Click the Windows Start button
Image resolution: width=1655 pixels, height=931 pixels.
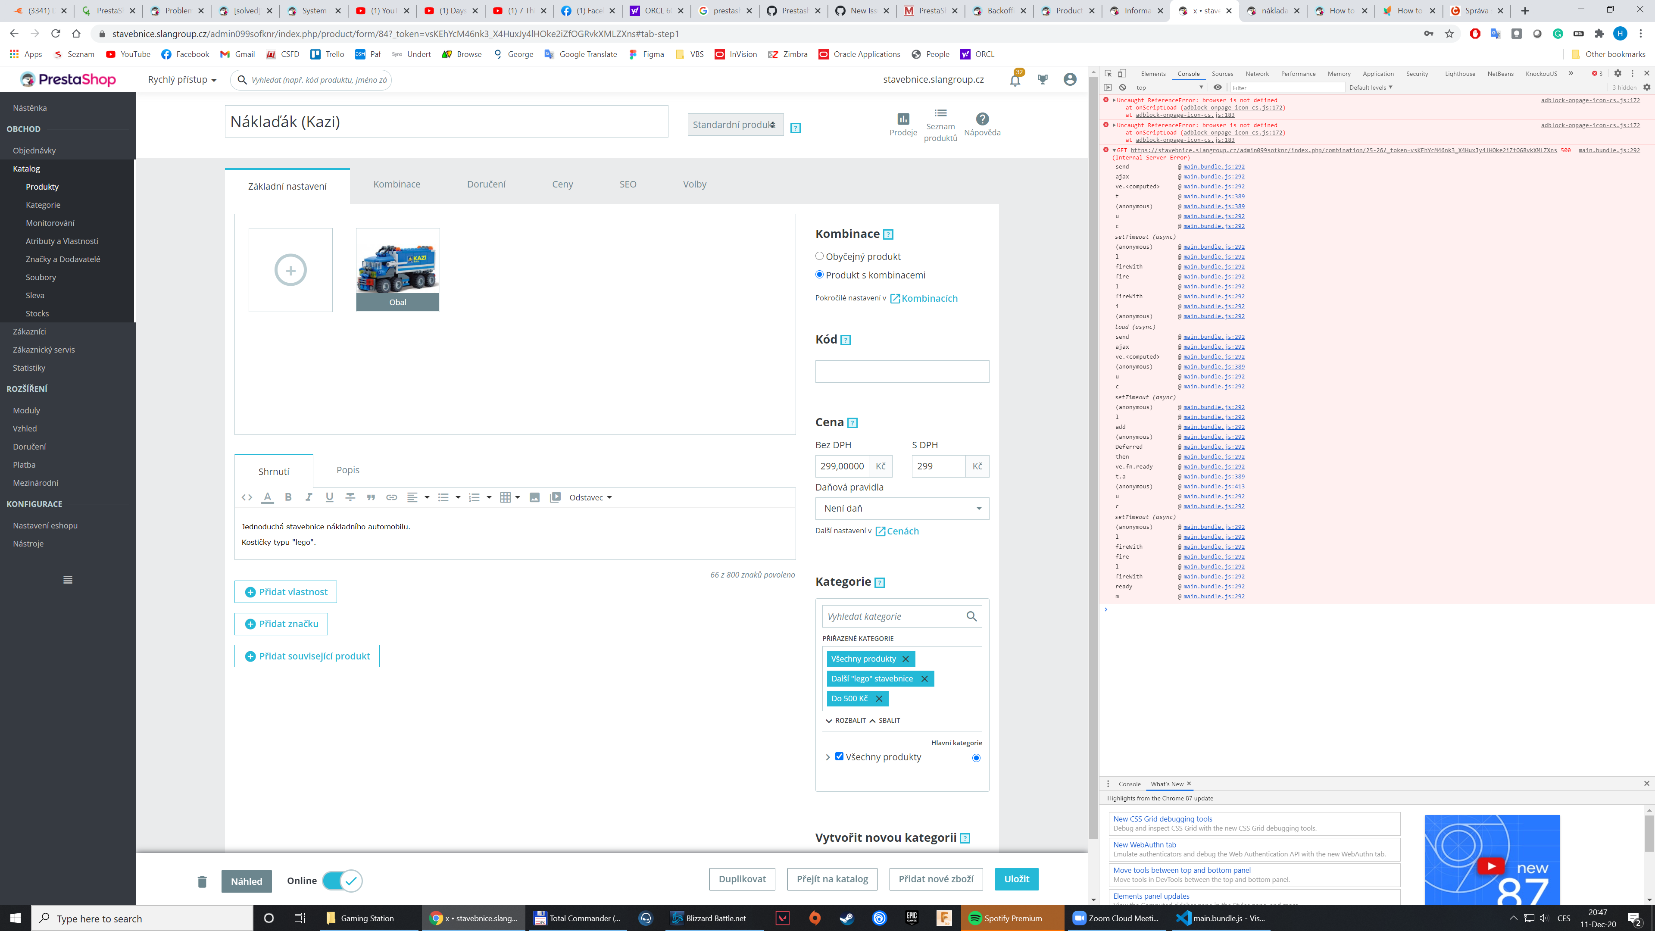(16, 918)
